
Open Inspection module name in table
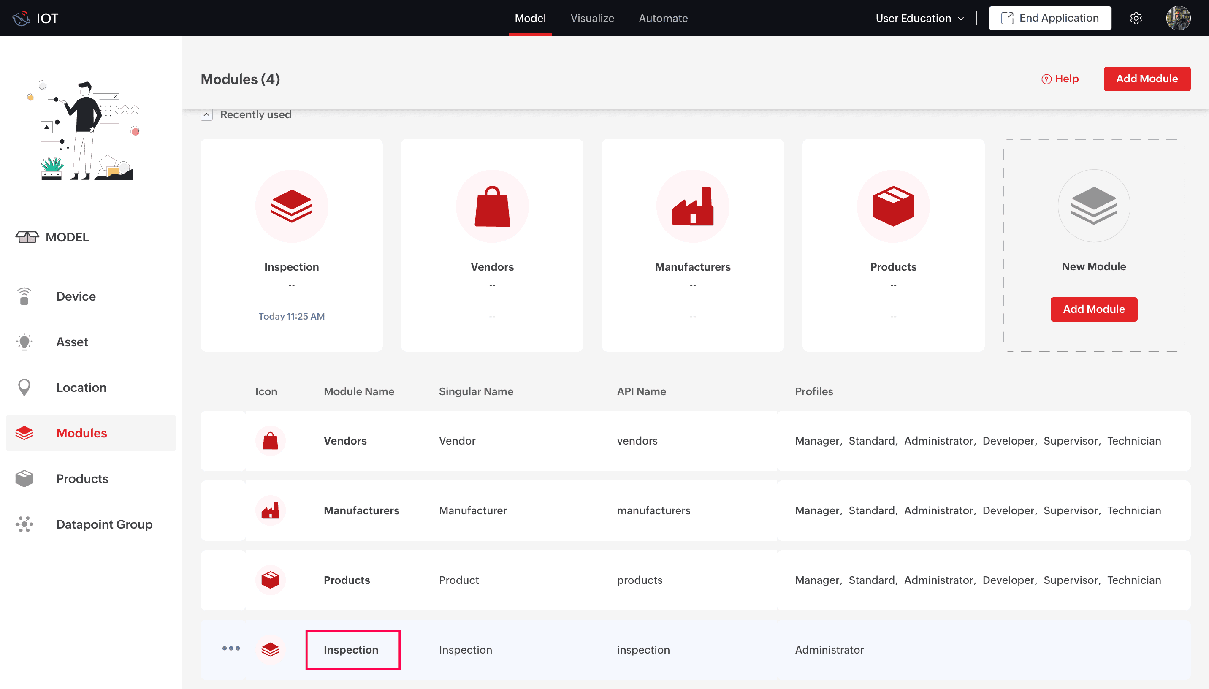pyautogui.click(x=351, y=650)
